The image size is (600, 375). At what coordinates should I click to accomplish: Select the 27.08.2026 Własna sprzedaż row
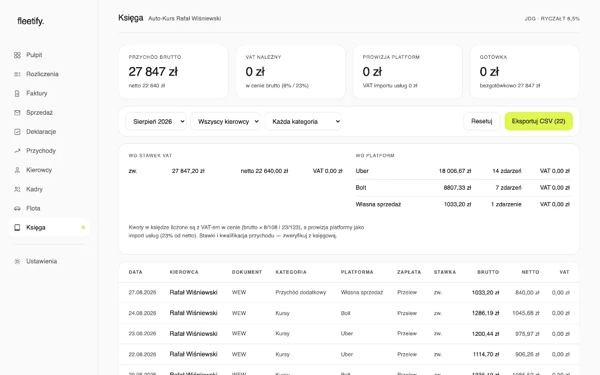(349, 292)
